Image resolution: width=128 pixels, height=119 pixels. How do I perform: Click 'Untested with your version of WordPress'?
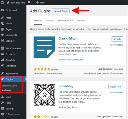click(x=103, y=73)
